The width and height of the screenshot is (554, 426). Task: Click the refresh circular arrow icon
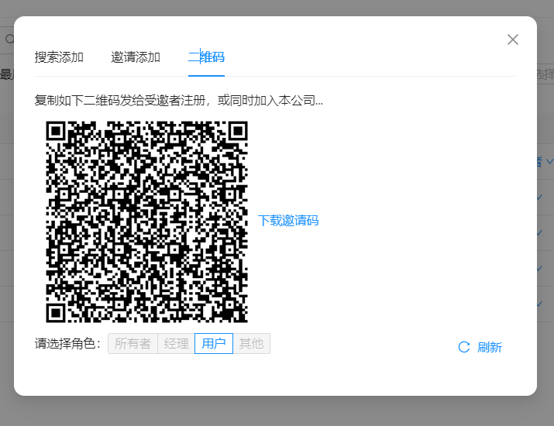(464, 347)
